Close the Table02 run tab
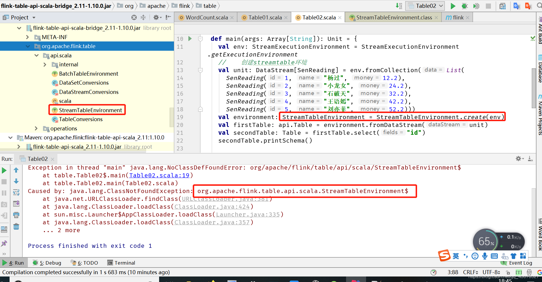The height and width of the screenshot is (282, 542). coord(52,159)
